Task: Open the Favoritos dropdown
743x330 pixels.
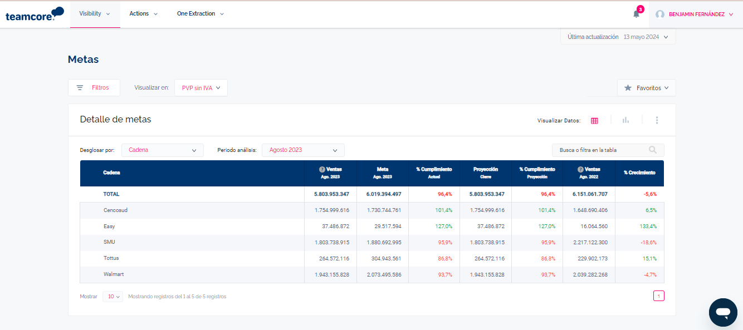Action: (x=646, y=88)
